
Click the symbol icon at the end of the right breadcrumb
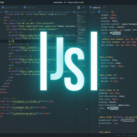113,12
